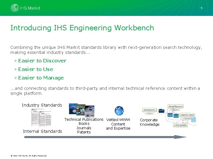
Task: Click the Industry Standards label
Action: tap(42, 105)
